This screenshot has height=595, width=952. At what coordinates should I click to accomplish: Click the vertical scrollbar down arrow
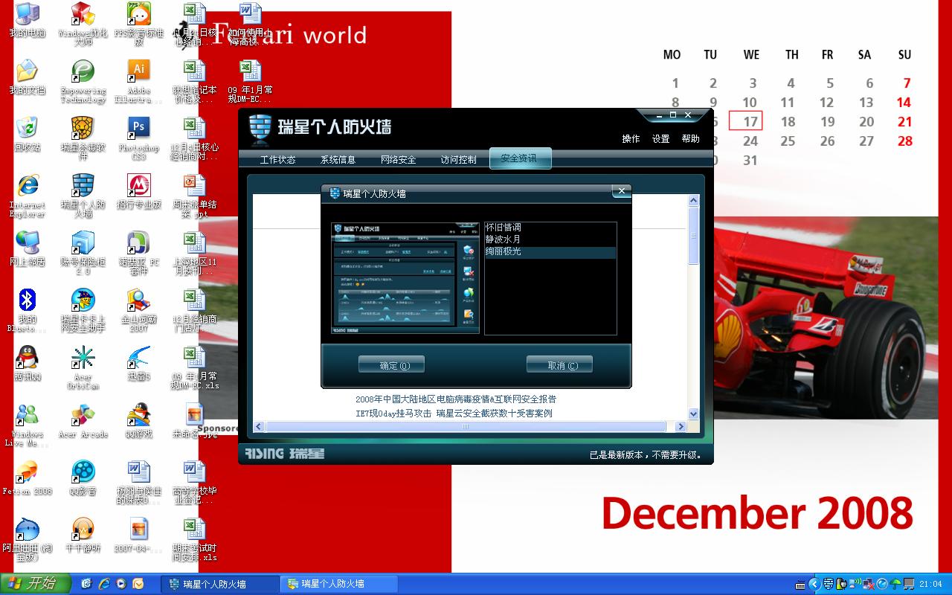click(693, 414)
